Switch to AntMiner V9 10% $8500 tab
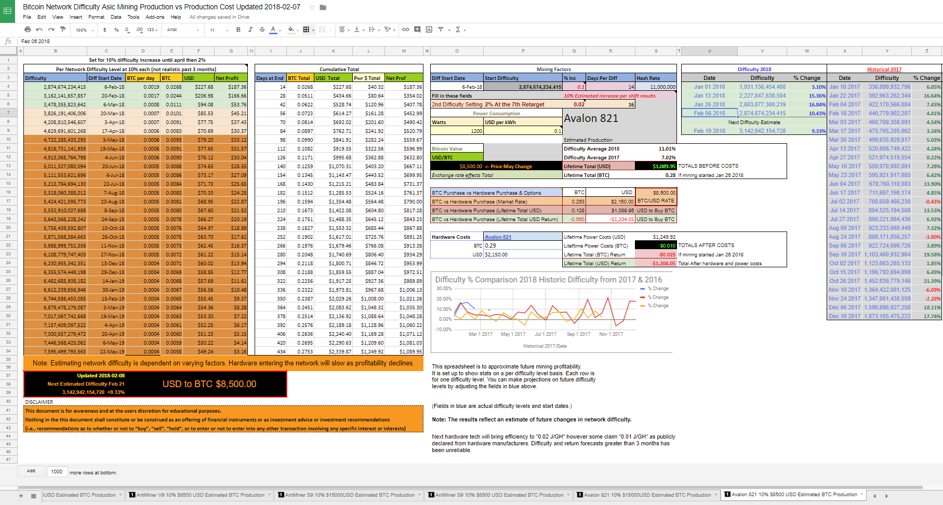943x505 pixels. (x=201, y=495)
